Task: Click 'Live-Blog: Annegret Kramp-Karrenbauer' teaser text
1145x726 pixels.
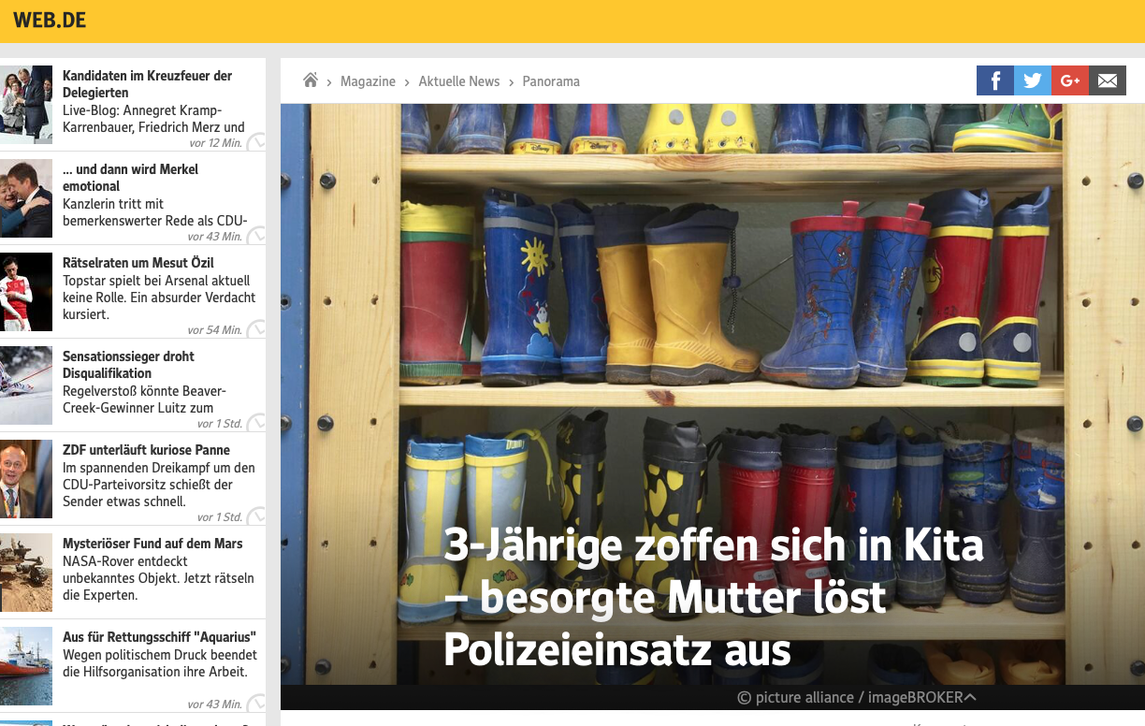Action: [x=153, y=119]
